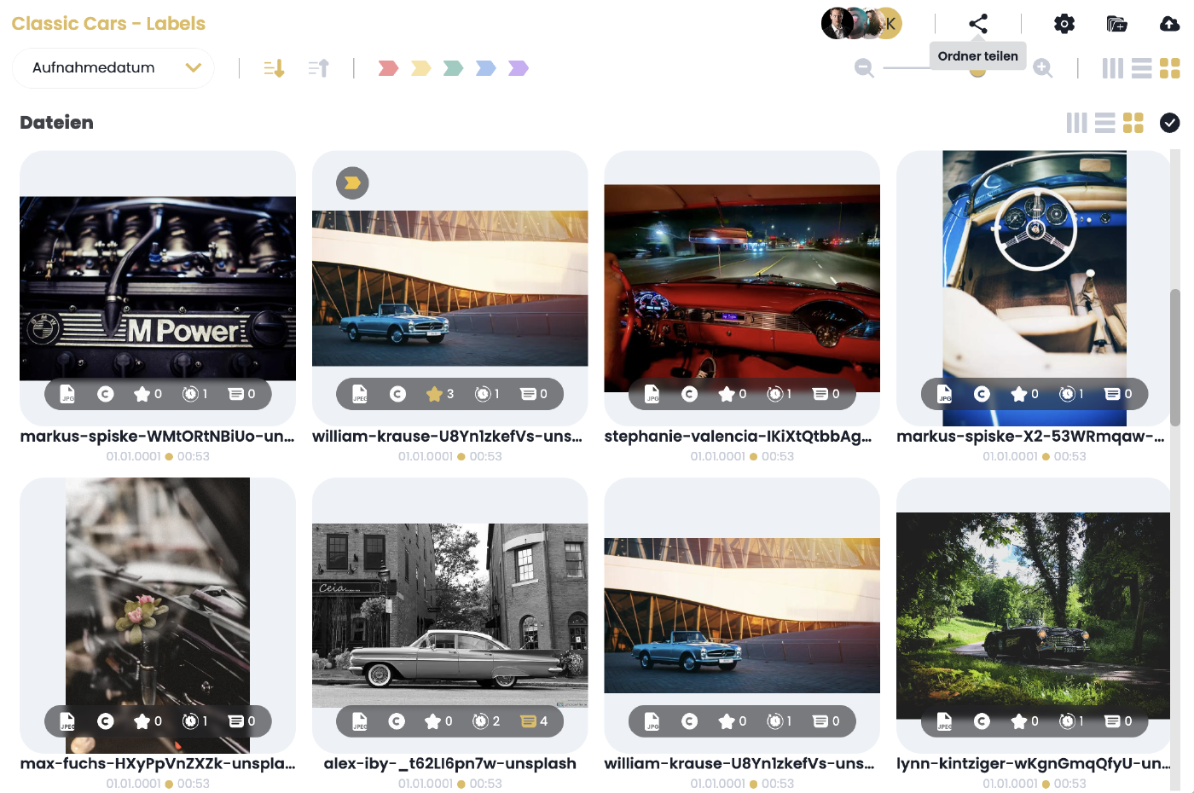Click the 3-star rating on william-krause image
The image size is (1194, 793).
click(x=440, y=394)
